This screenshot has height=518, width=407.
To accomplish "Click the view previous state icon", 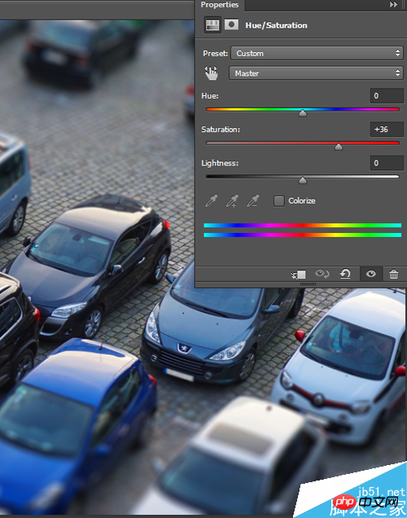I will click(x=322, y=274).
